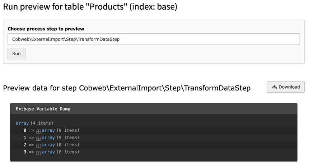This screenshot has width=309, height=168.
Task: Select the "array" label of index 2
Action: [x=48, y=145]
